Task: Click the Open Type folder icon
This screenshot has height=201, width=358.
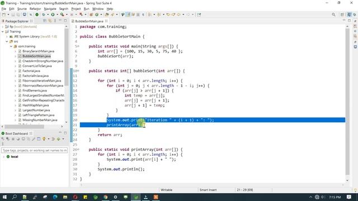Action: [x=107, y=15]
